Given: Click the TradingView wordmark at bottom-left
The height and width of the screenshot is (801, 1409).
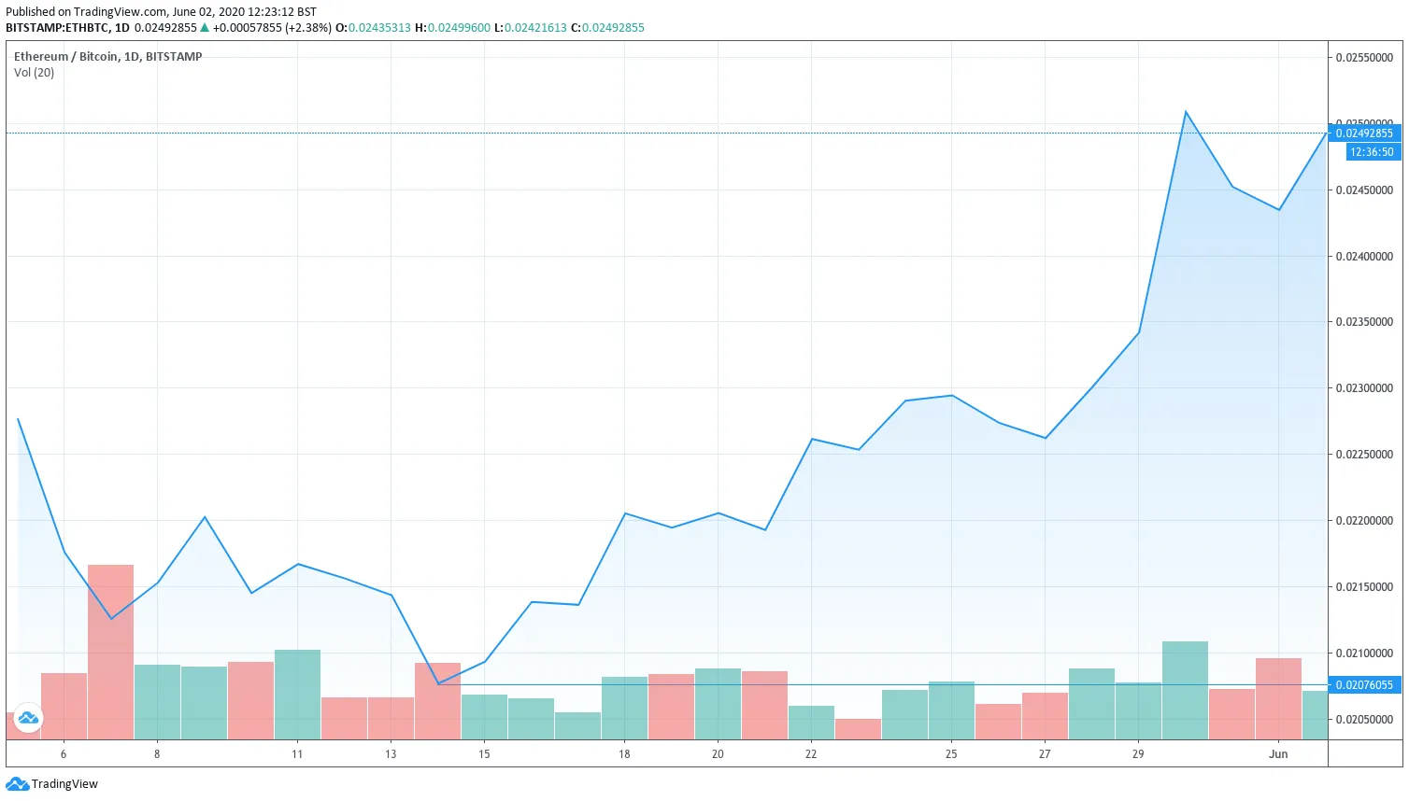Looking at the screenshot, I should (64, 784).
